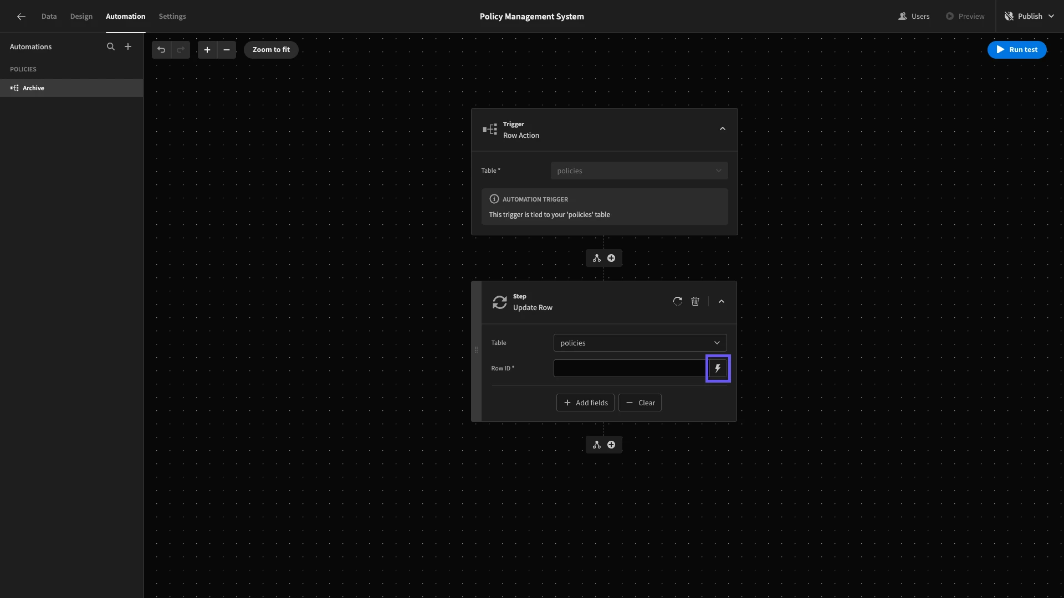Go back using the left arrow
The height and width of the screenshot is (598, 1064).
(x=21, y=17)
